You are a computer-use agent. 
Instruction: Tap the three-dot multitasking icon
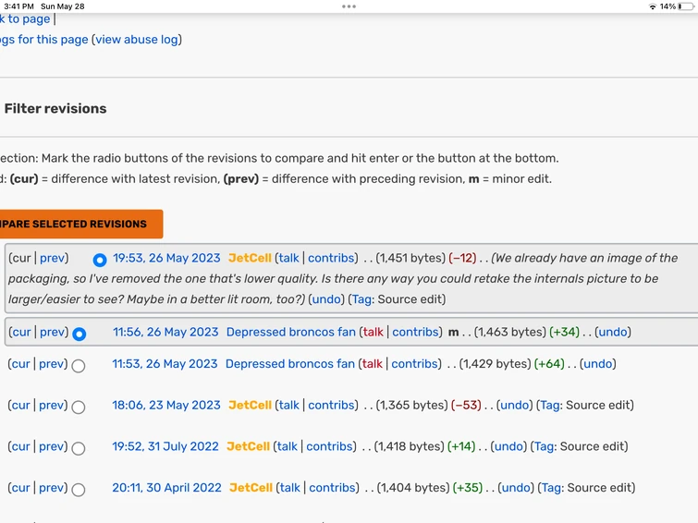[x=349, y=6]
